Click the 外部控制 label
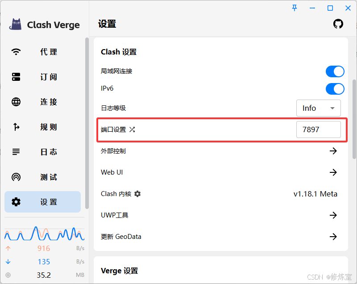The image size is (357, 284). [113, 151]
